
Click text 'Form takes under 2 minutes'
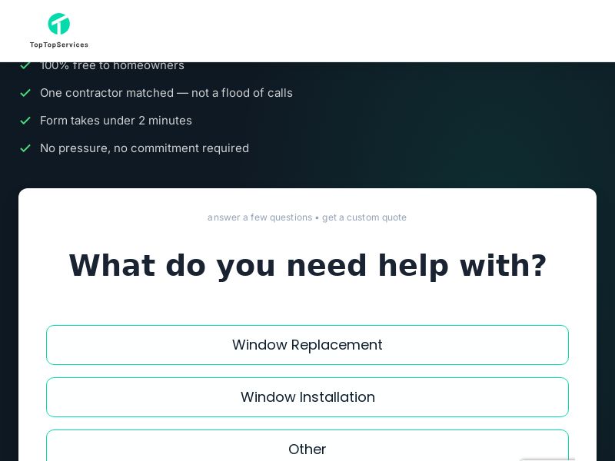(116, 121)
